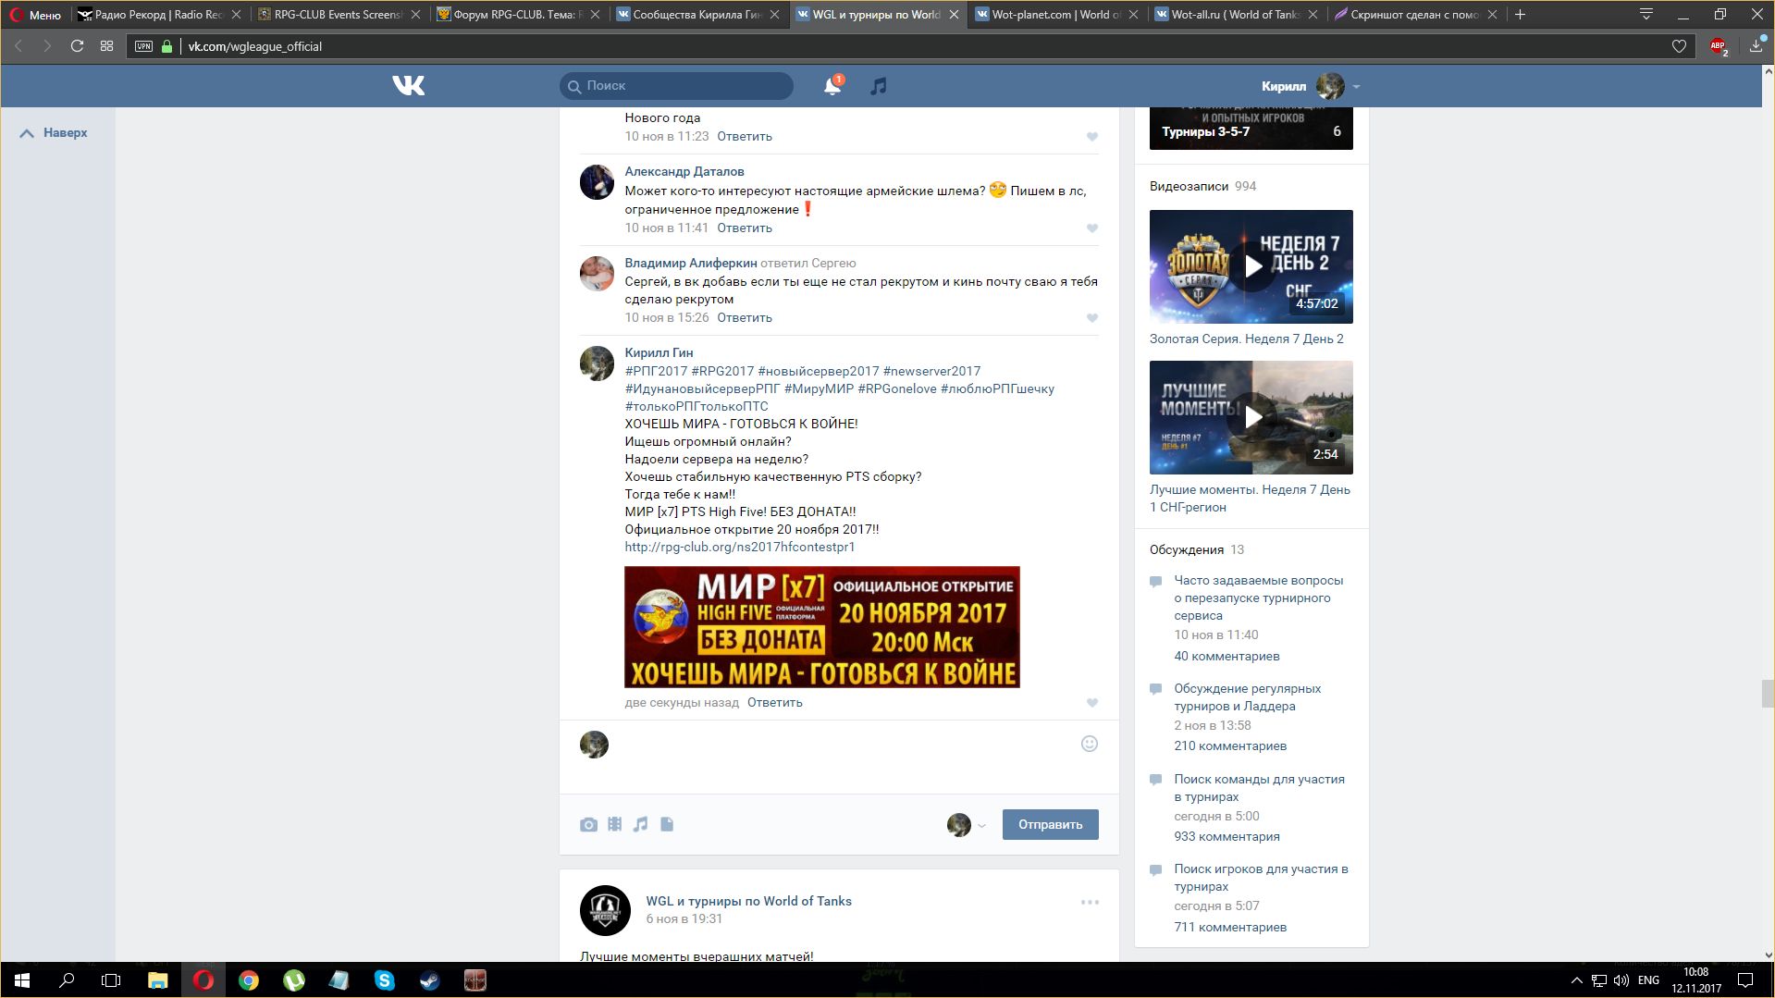
Task: Adjust volume via the tray speaker icon
Action: pyautogui.click(x=1621, y=980)
